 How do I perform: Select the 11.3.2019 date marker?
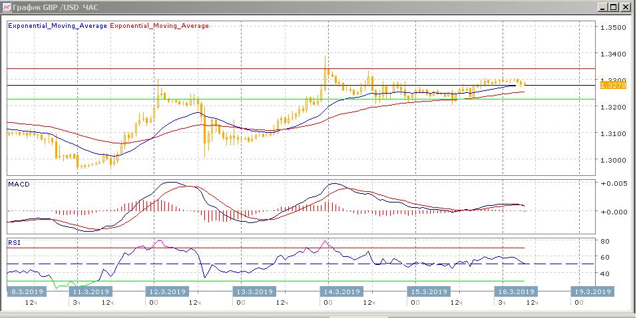(x=91, y=291)
